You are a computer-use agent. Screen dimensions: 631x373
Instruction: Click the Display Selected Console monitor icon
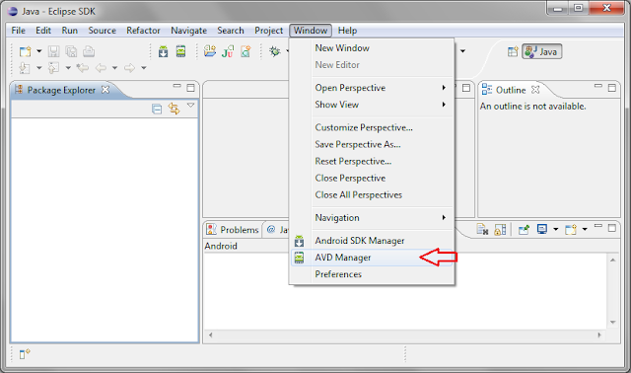pyautogui.click(x=542, y=229)
